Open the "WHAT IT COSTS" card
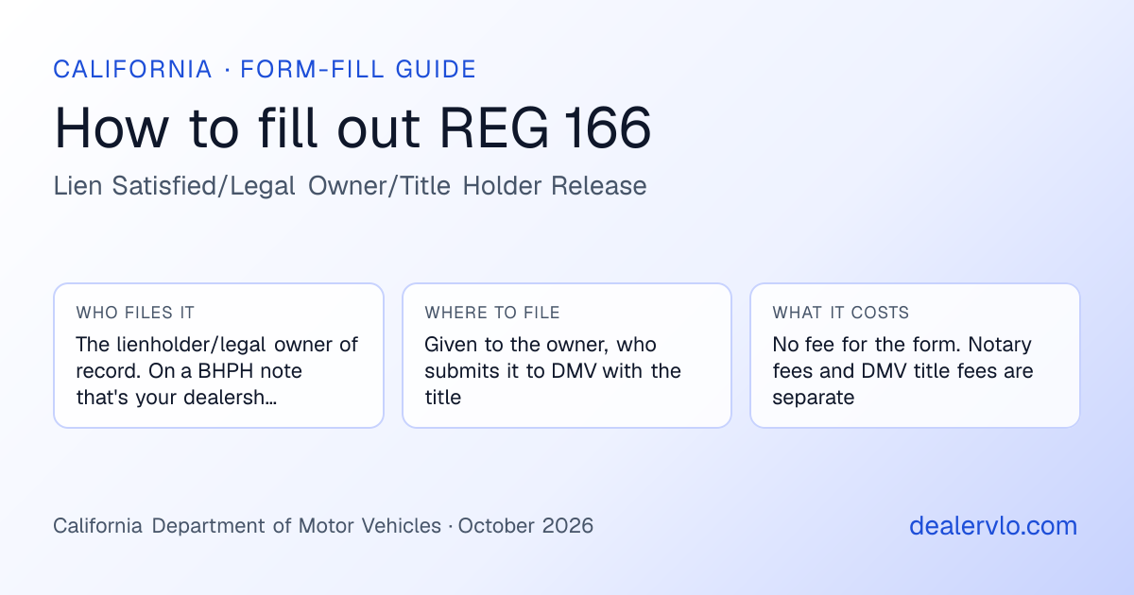Image resolution: width=1134 pixels, height=595 pixels. click(x=915, y=355)
